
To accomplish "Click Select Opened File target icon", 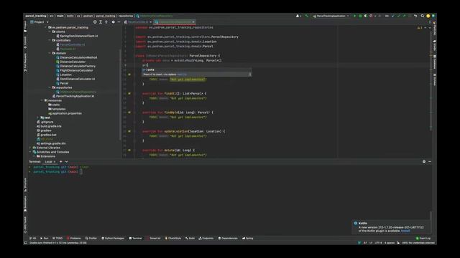I will click(x=95, y=22).
